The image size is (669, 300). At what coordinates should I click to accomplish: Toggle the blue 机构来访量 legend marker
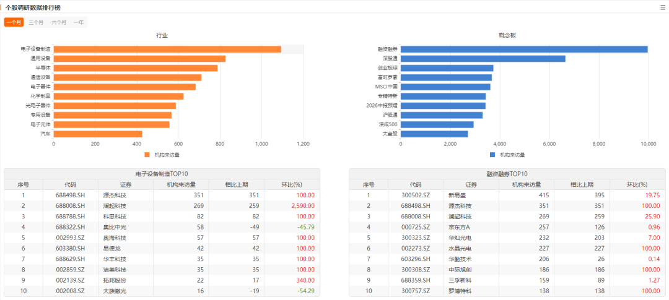coord(493,155)
